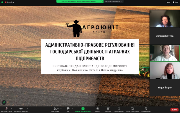
Task: Open the Примечания notes icon
Action: [146, 108]
